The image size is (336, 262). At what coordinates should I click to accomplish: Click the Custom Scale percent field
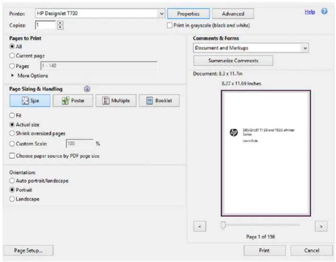coord(80,143)
